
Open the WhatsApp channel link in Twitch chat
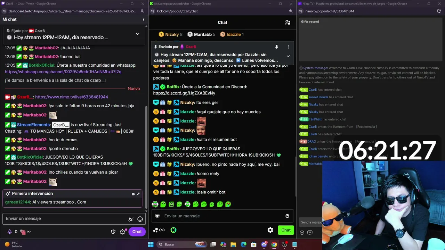(63, 72)
